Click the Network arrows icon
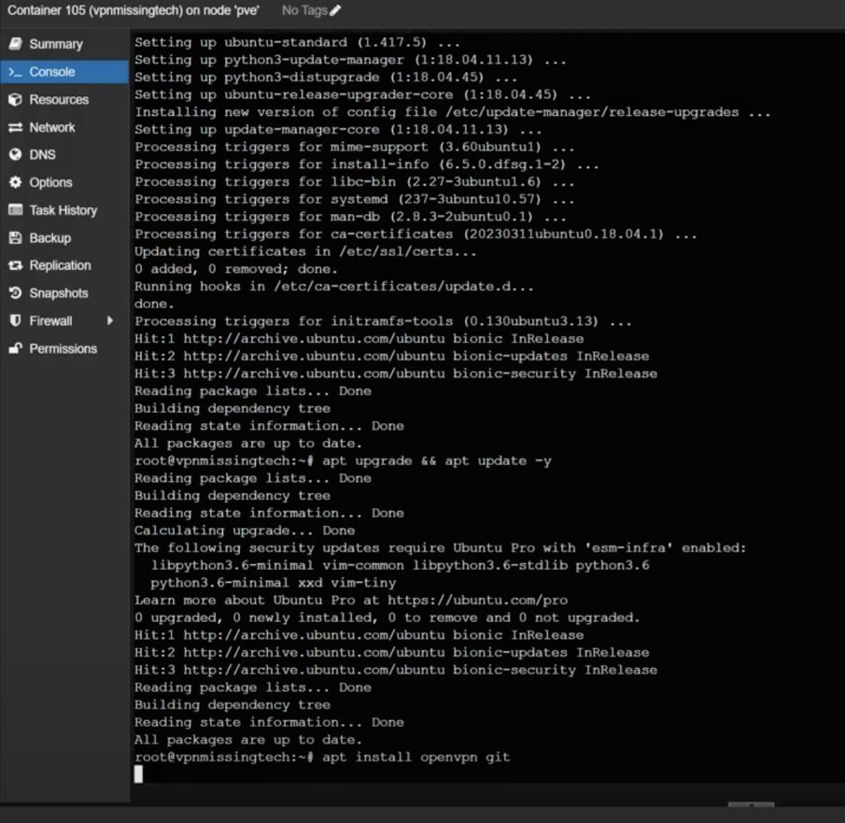845x823 pixels. [x=14, y=128]
